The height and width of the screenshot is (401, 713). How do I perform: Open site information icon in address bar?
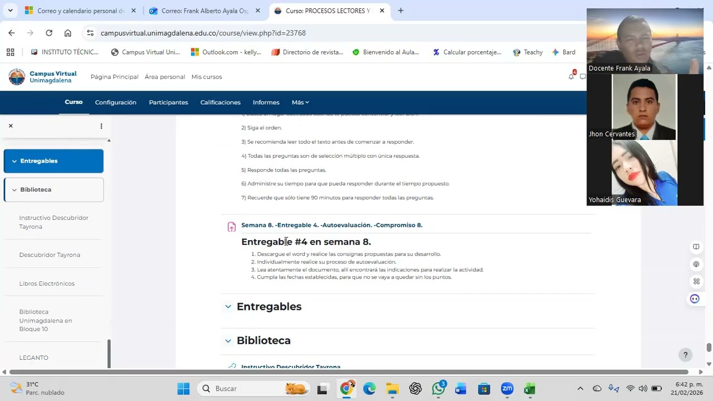[90, 33]
